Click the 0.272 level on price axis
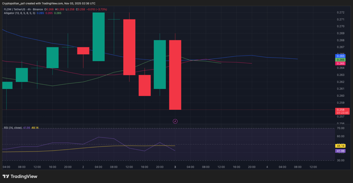 click(x=341, y=13)
